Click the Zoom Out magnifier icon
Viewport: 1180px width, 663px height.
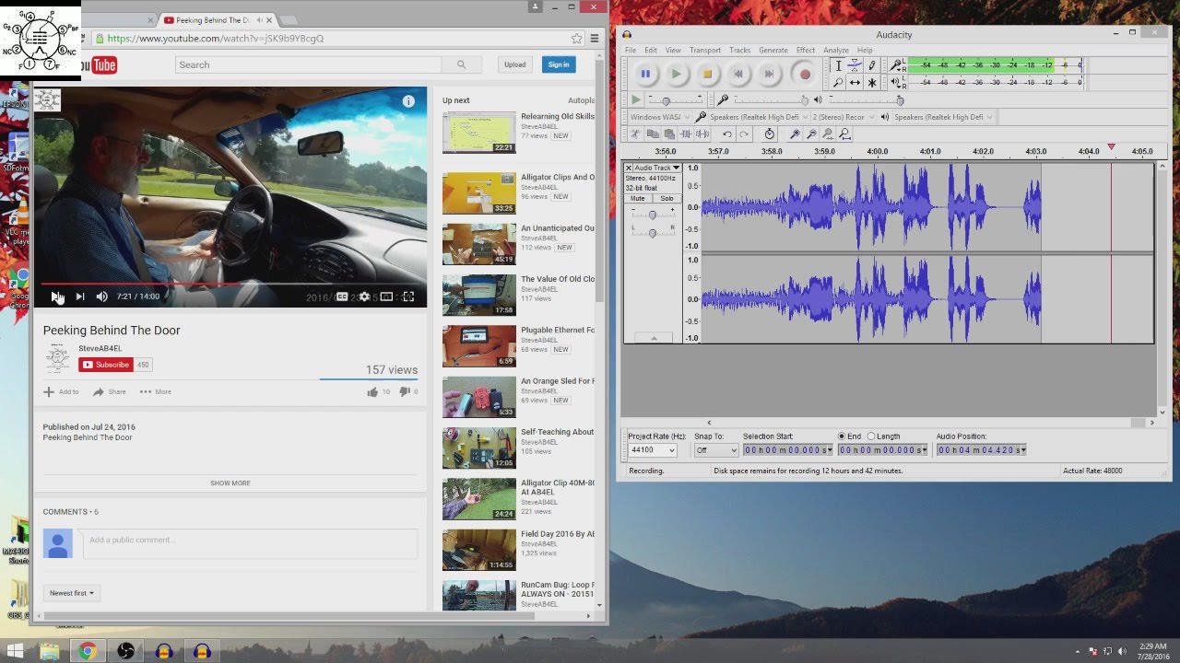(811, 134)
